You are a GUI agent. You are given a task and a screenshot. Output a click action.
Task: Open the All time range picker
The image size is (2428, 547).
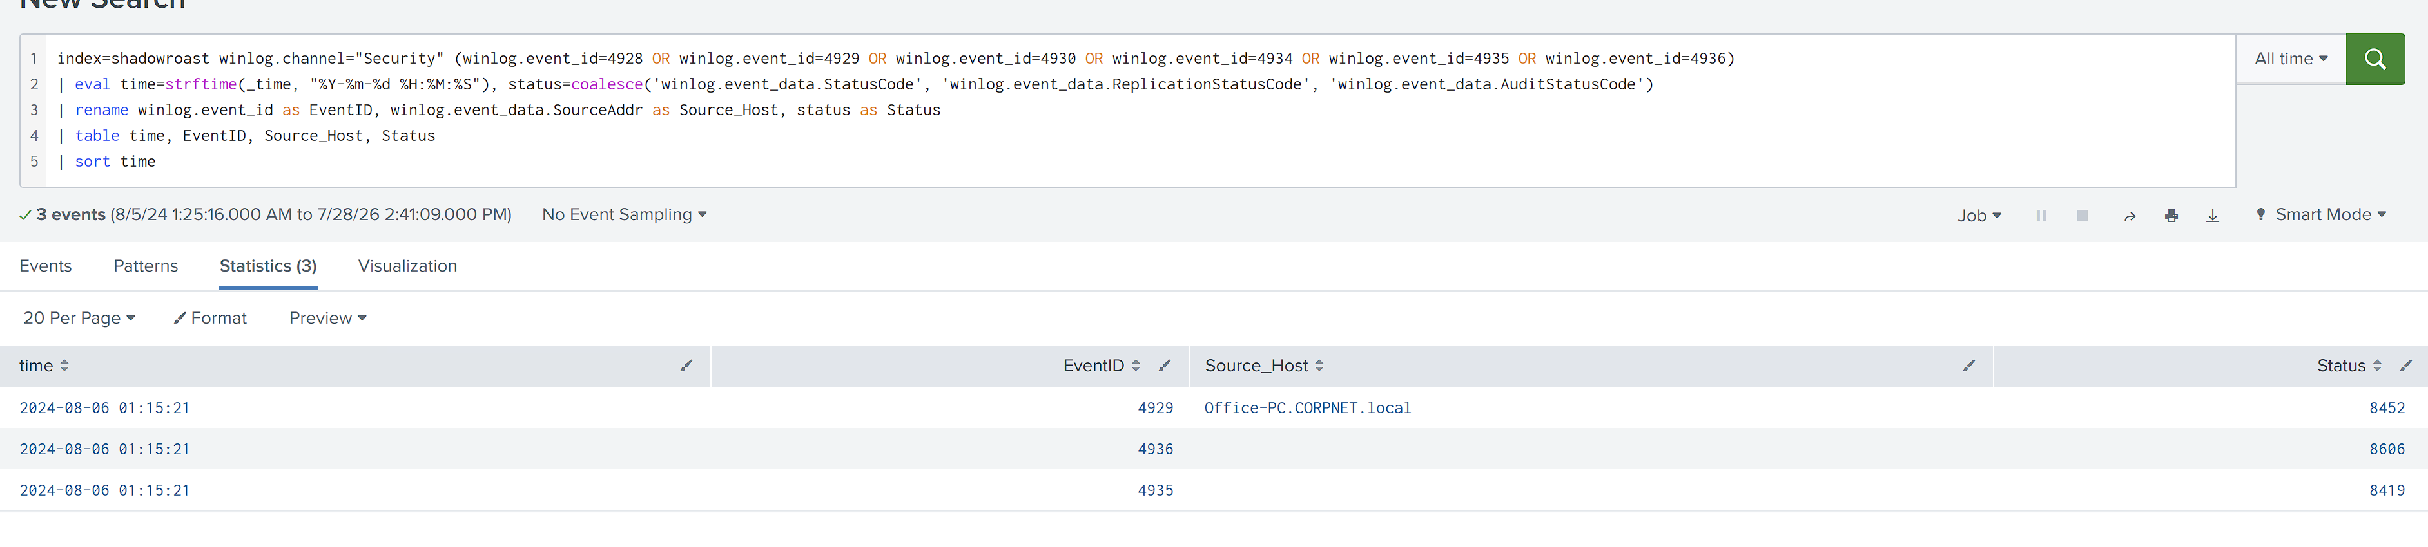tap(2290, 59)
